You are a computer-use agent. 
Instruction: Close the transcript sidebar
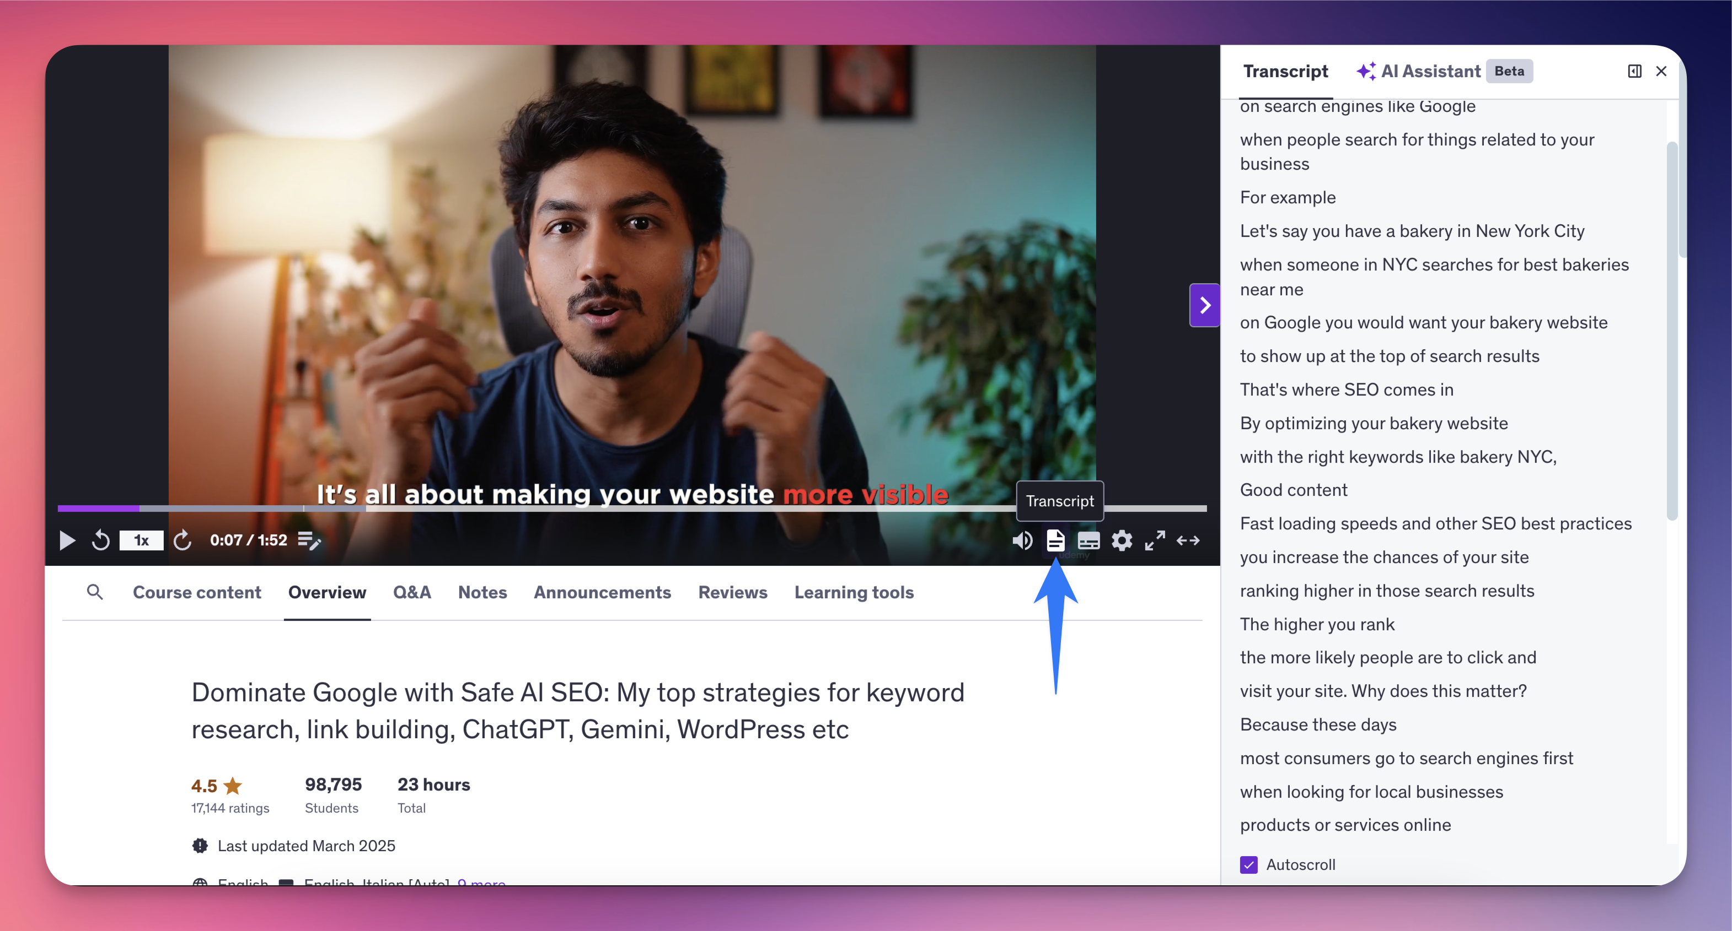(x=1661, y=71)
